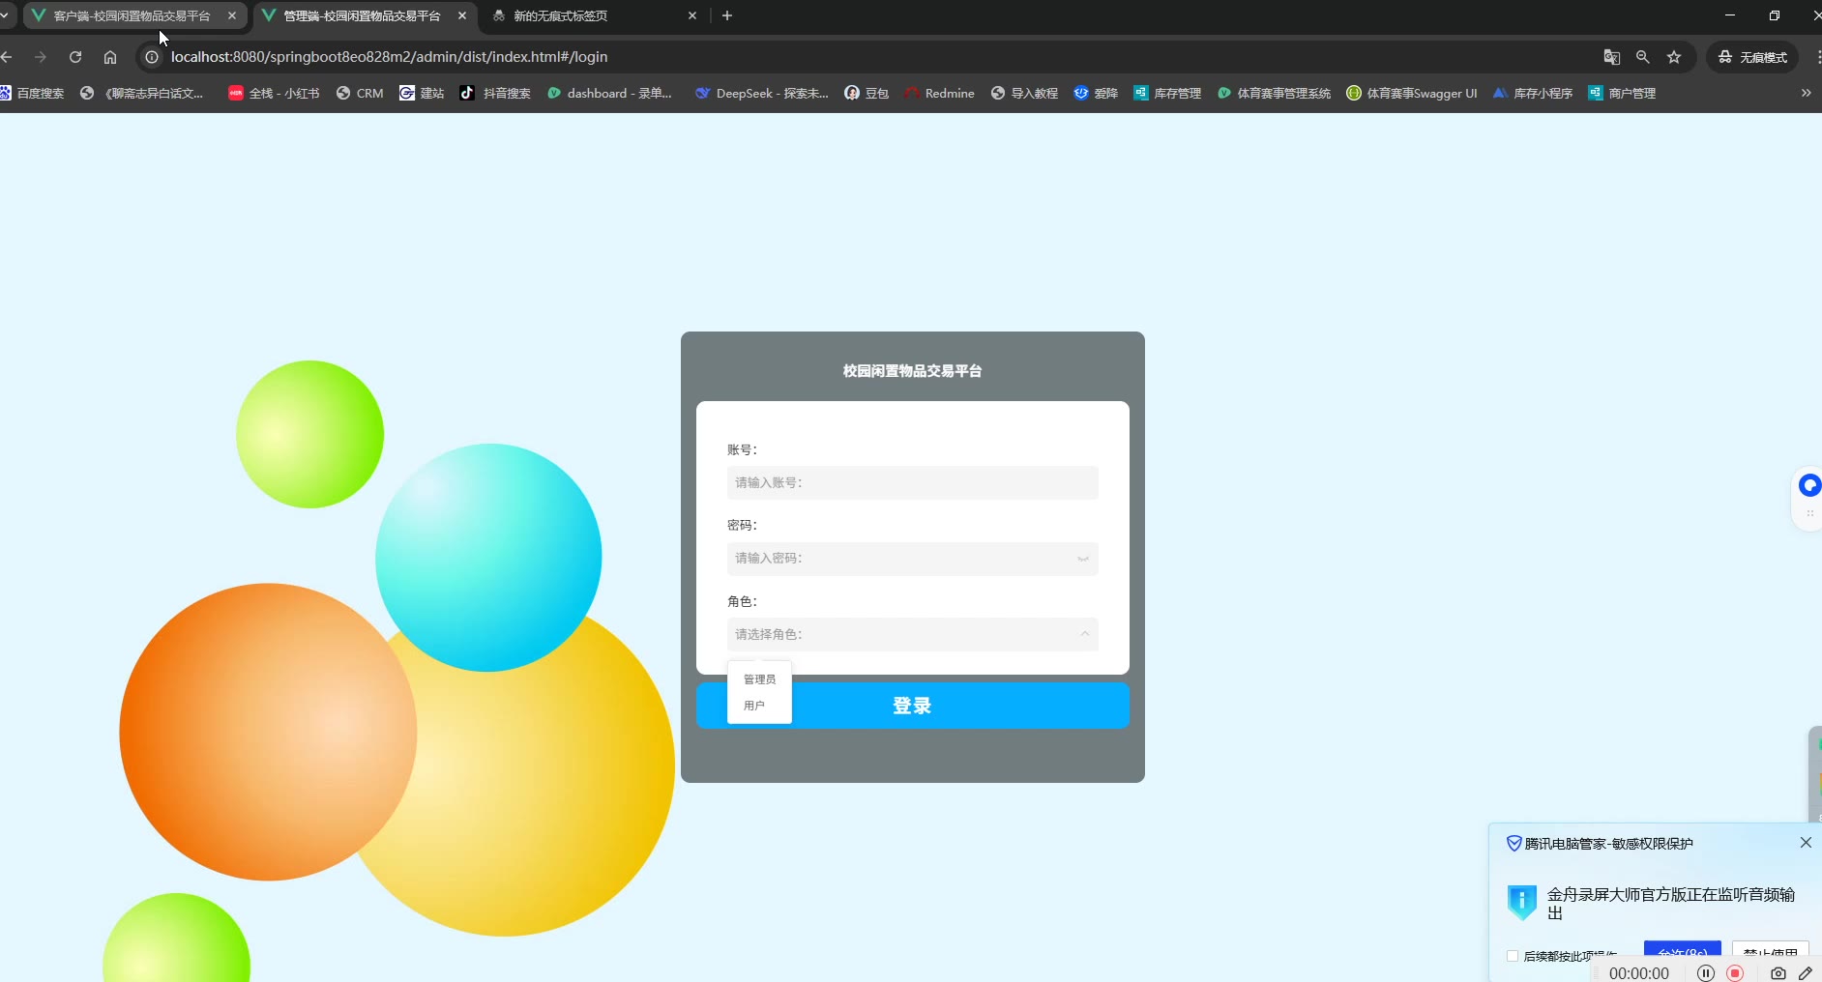
Task: Open the annotation pencil tool
Action: pos(1805,973)
